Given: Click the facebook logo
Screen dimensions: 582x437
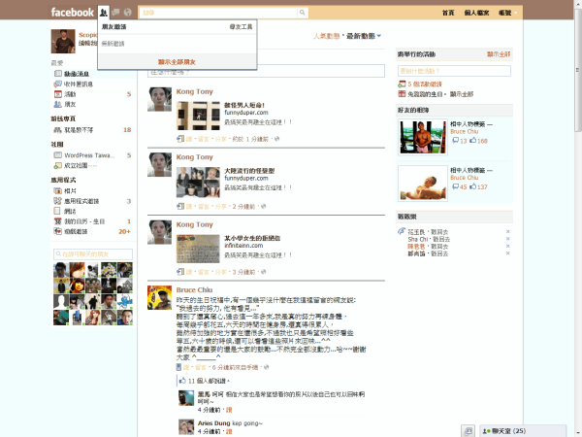Looking at the screenshot, I should pyautogui.click(x=72, y=13).
